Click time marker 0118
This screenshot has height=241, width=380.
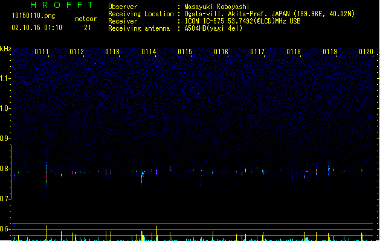(294, 52)
